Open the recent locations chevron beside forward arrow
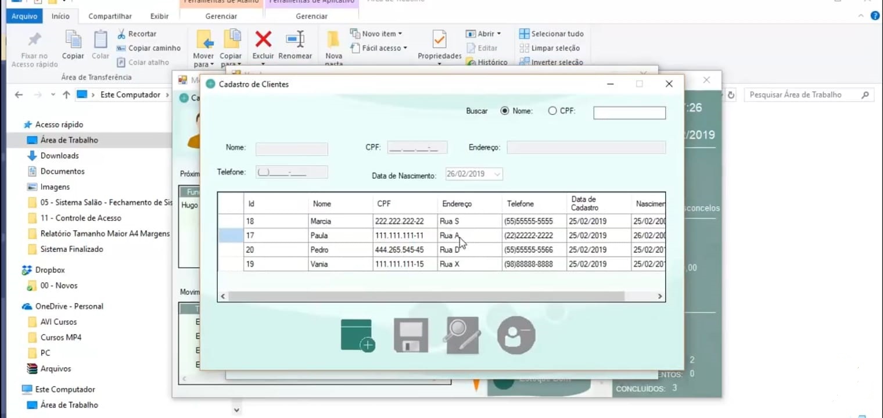This screenshot has height=418, width=883. (x=53, y=95)
